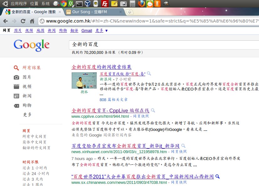Open the 搜狐 source link under the thumbnail
Screen dimensions: 259x186
click(x=84, y=92)
